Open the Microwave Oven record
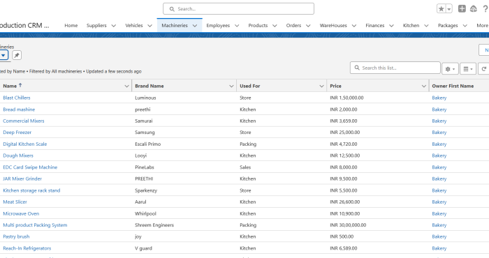This screenshot has width=489, height=258. coord(21,213)
